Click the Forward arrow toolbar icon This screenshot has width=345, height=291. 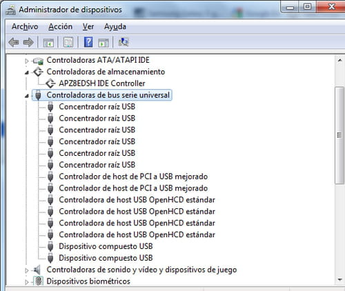pyautogui.click(x=28, y=42)
